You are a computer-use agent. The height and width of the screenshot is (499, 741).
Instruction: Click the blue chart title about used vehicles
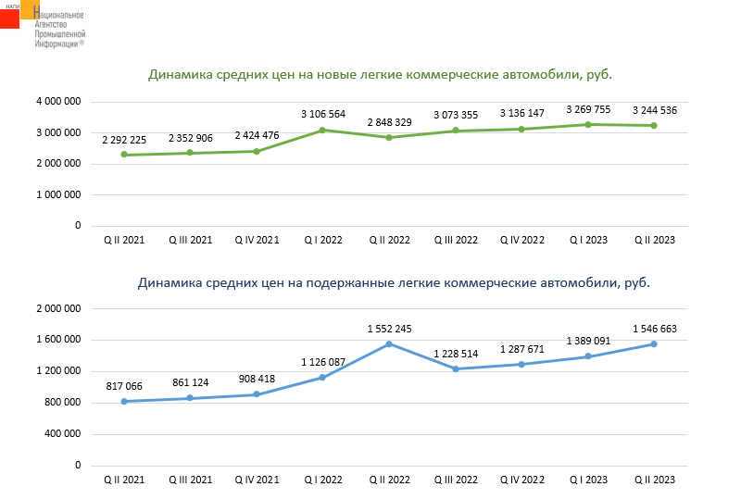coord(394,282)
